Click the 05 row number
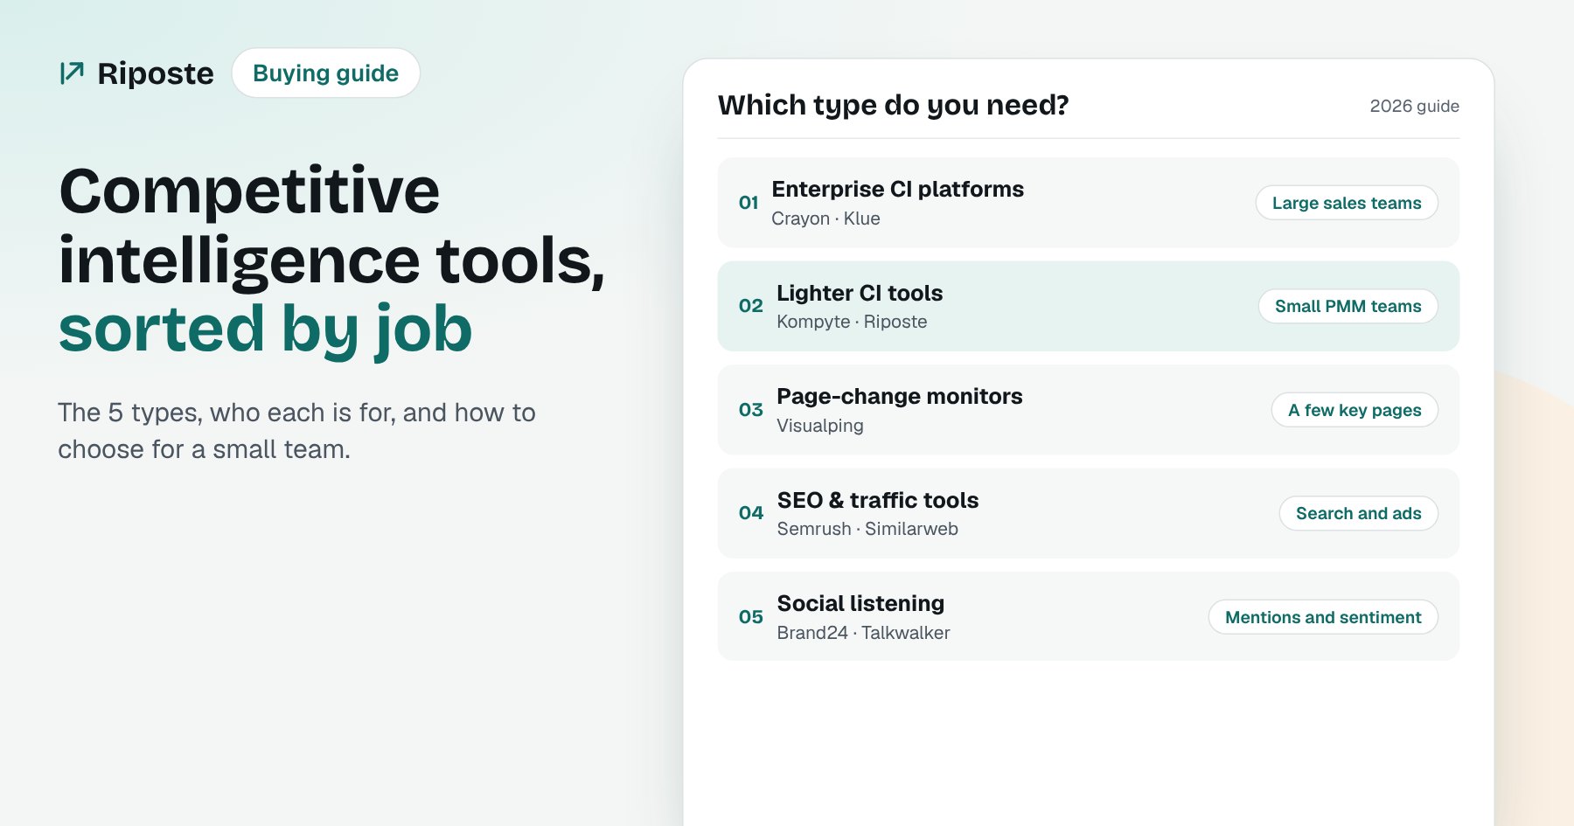 [751, 617]
